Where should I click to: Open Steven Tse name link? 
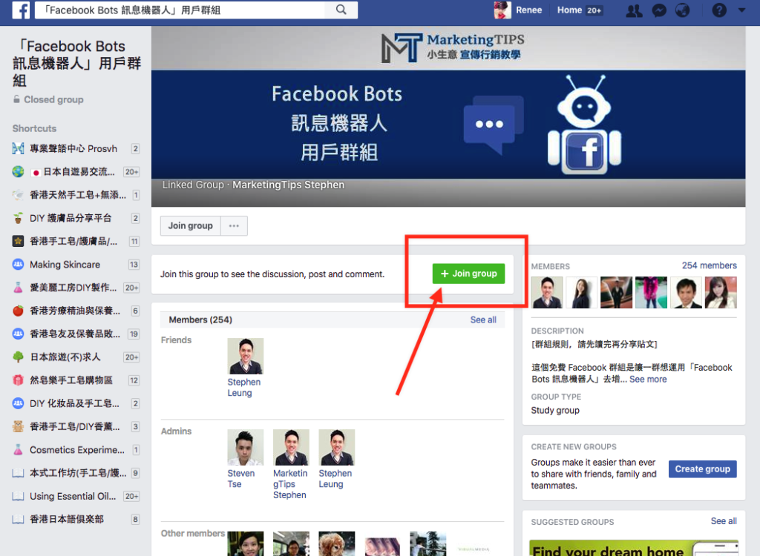tap(241, 478)
